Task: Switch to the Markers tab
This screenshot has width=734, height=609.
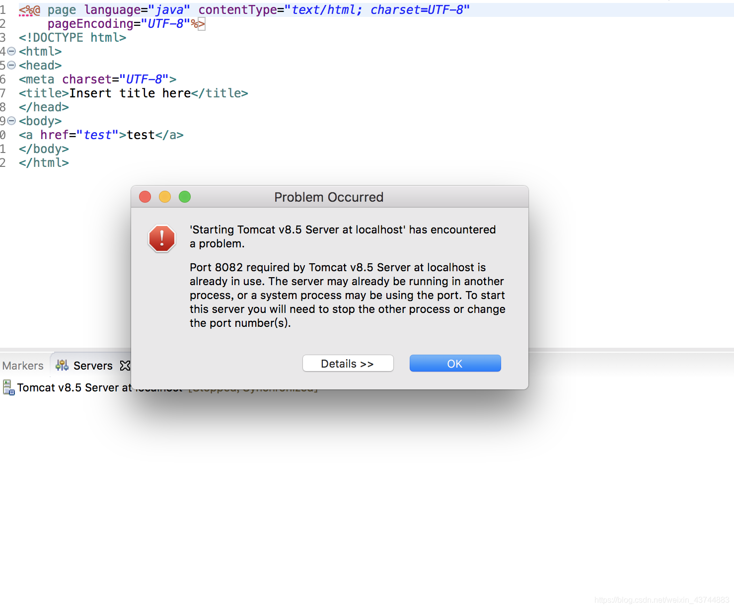Action: 23,366
